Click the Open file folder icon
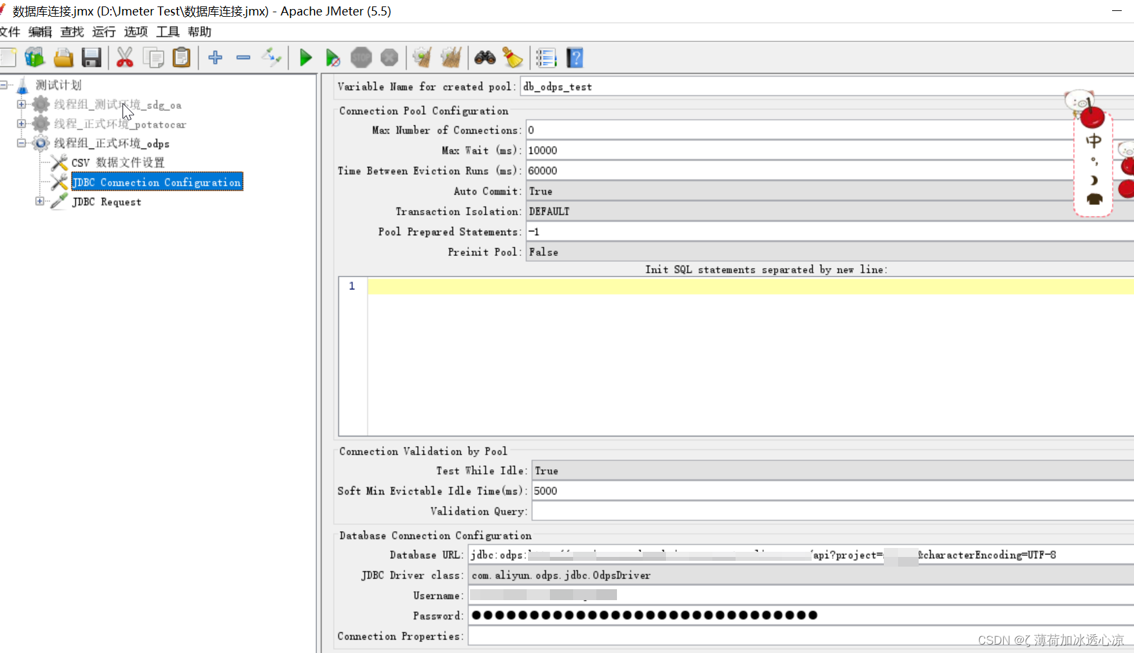This screenshot has height=653, width=1134. click(63, 58)
